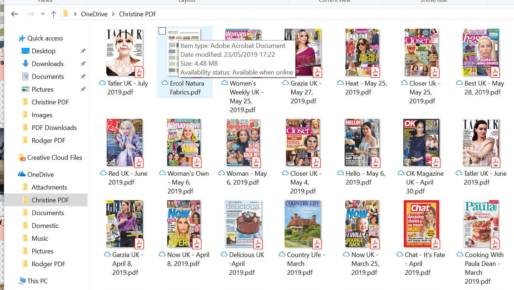Screen dimensions: 514x290
Task: Select the Best UK May 28 cover thumbnail
Action: coord(481,53)
